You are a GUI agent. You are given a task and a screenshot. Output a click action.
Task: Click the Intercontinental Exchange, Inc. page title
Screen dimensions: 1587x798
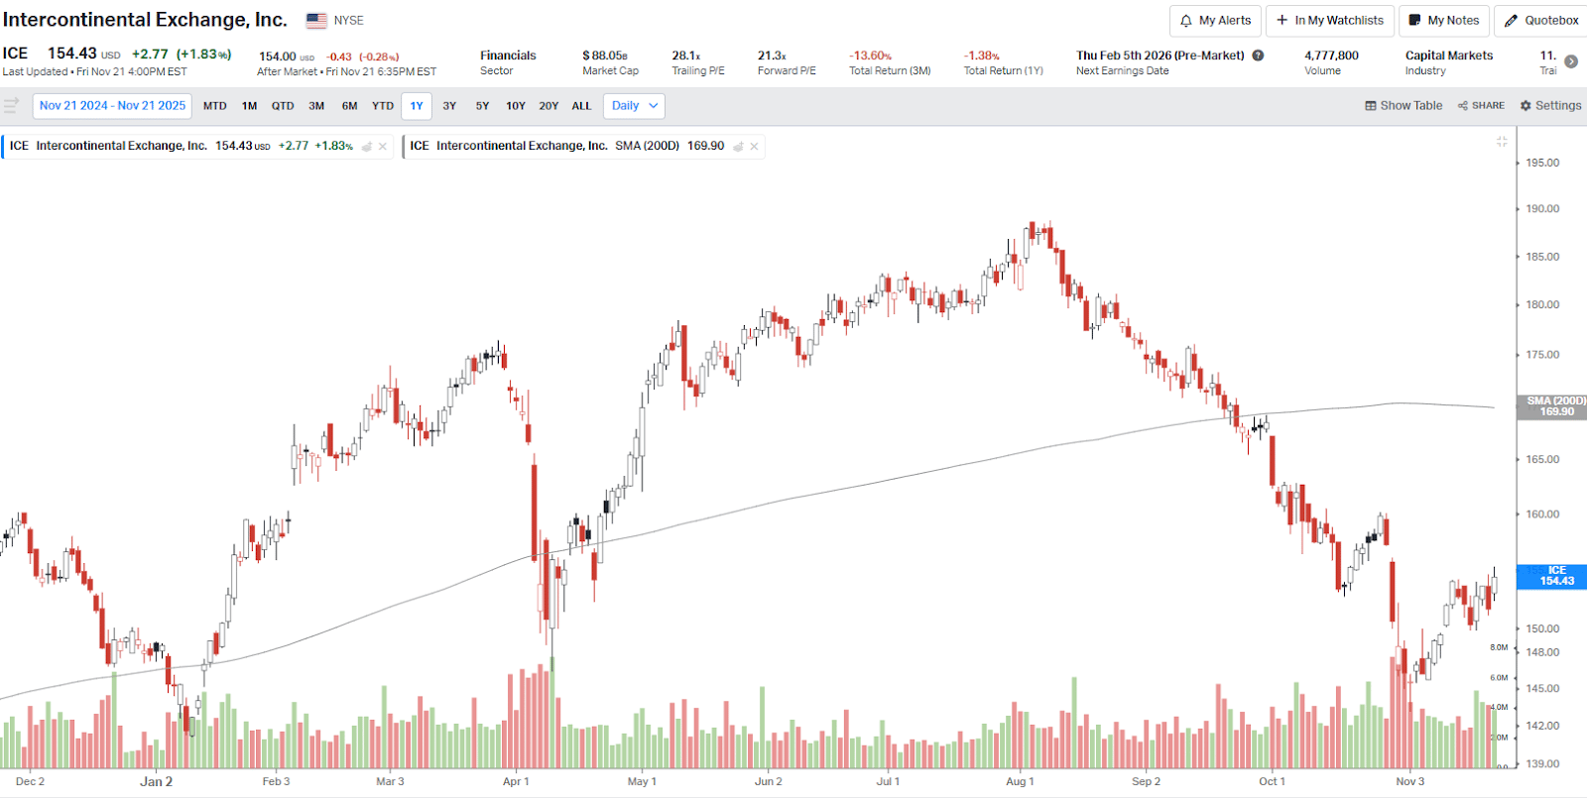(x=145, y=20)
